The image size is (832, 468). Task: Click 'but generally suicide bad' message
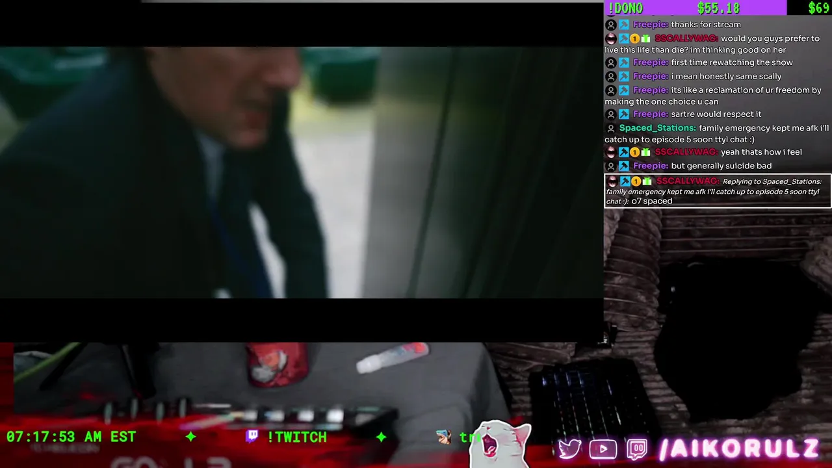pyautogui.click(x=721, y=166)
